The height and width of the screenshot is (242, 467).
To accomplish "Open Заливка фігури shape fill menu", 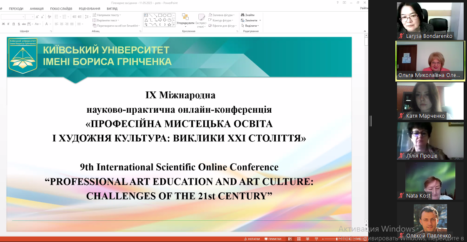I will click(x=221, y=15).
